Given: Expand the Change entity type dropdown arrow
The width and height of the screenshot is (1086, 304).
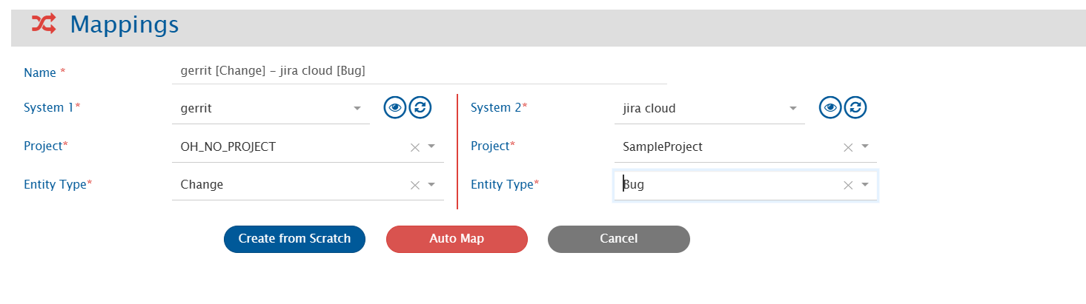Looking at the screenshot, I should click(x=431, y=185).
